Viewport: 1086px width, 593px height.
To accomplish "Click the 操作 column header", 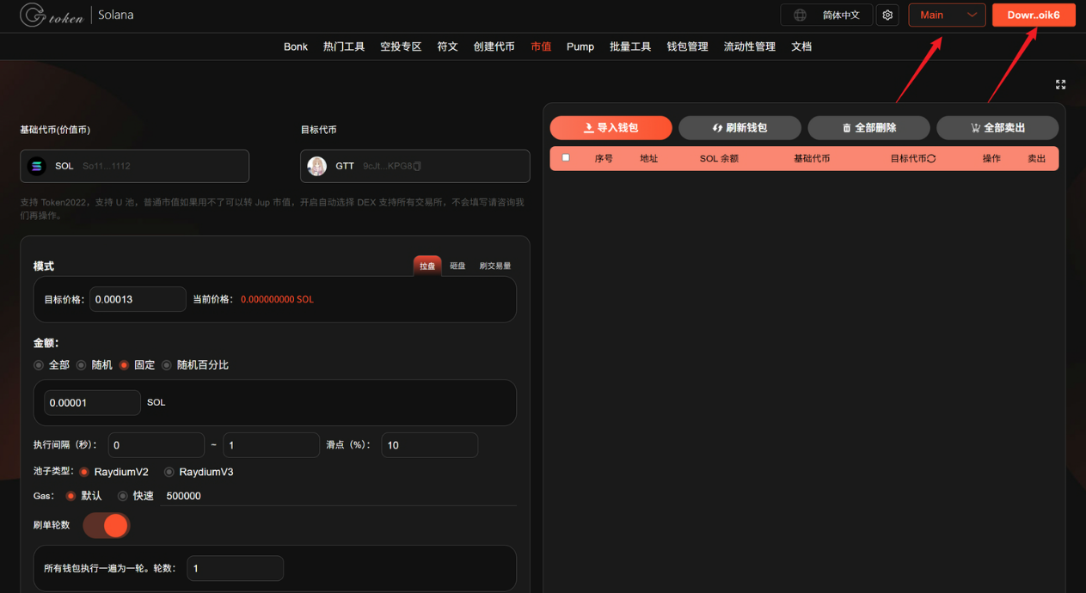I will click(991, 158).
